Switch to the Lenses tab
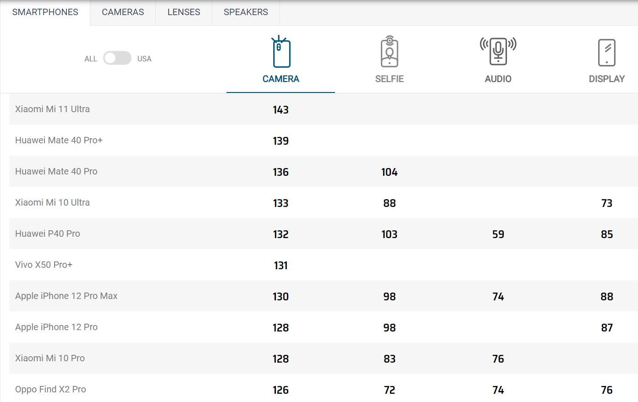This screenshot has width=638, height=402. click(x=184, y=12)
